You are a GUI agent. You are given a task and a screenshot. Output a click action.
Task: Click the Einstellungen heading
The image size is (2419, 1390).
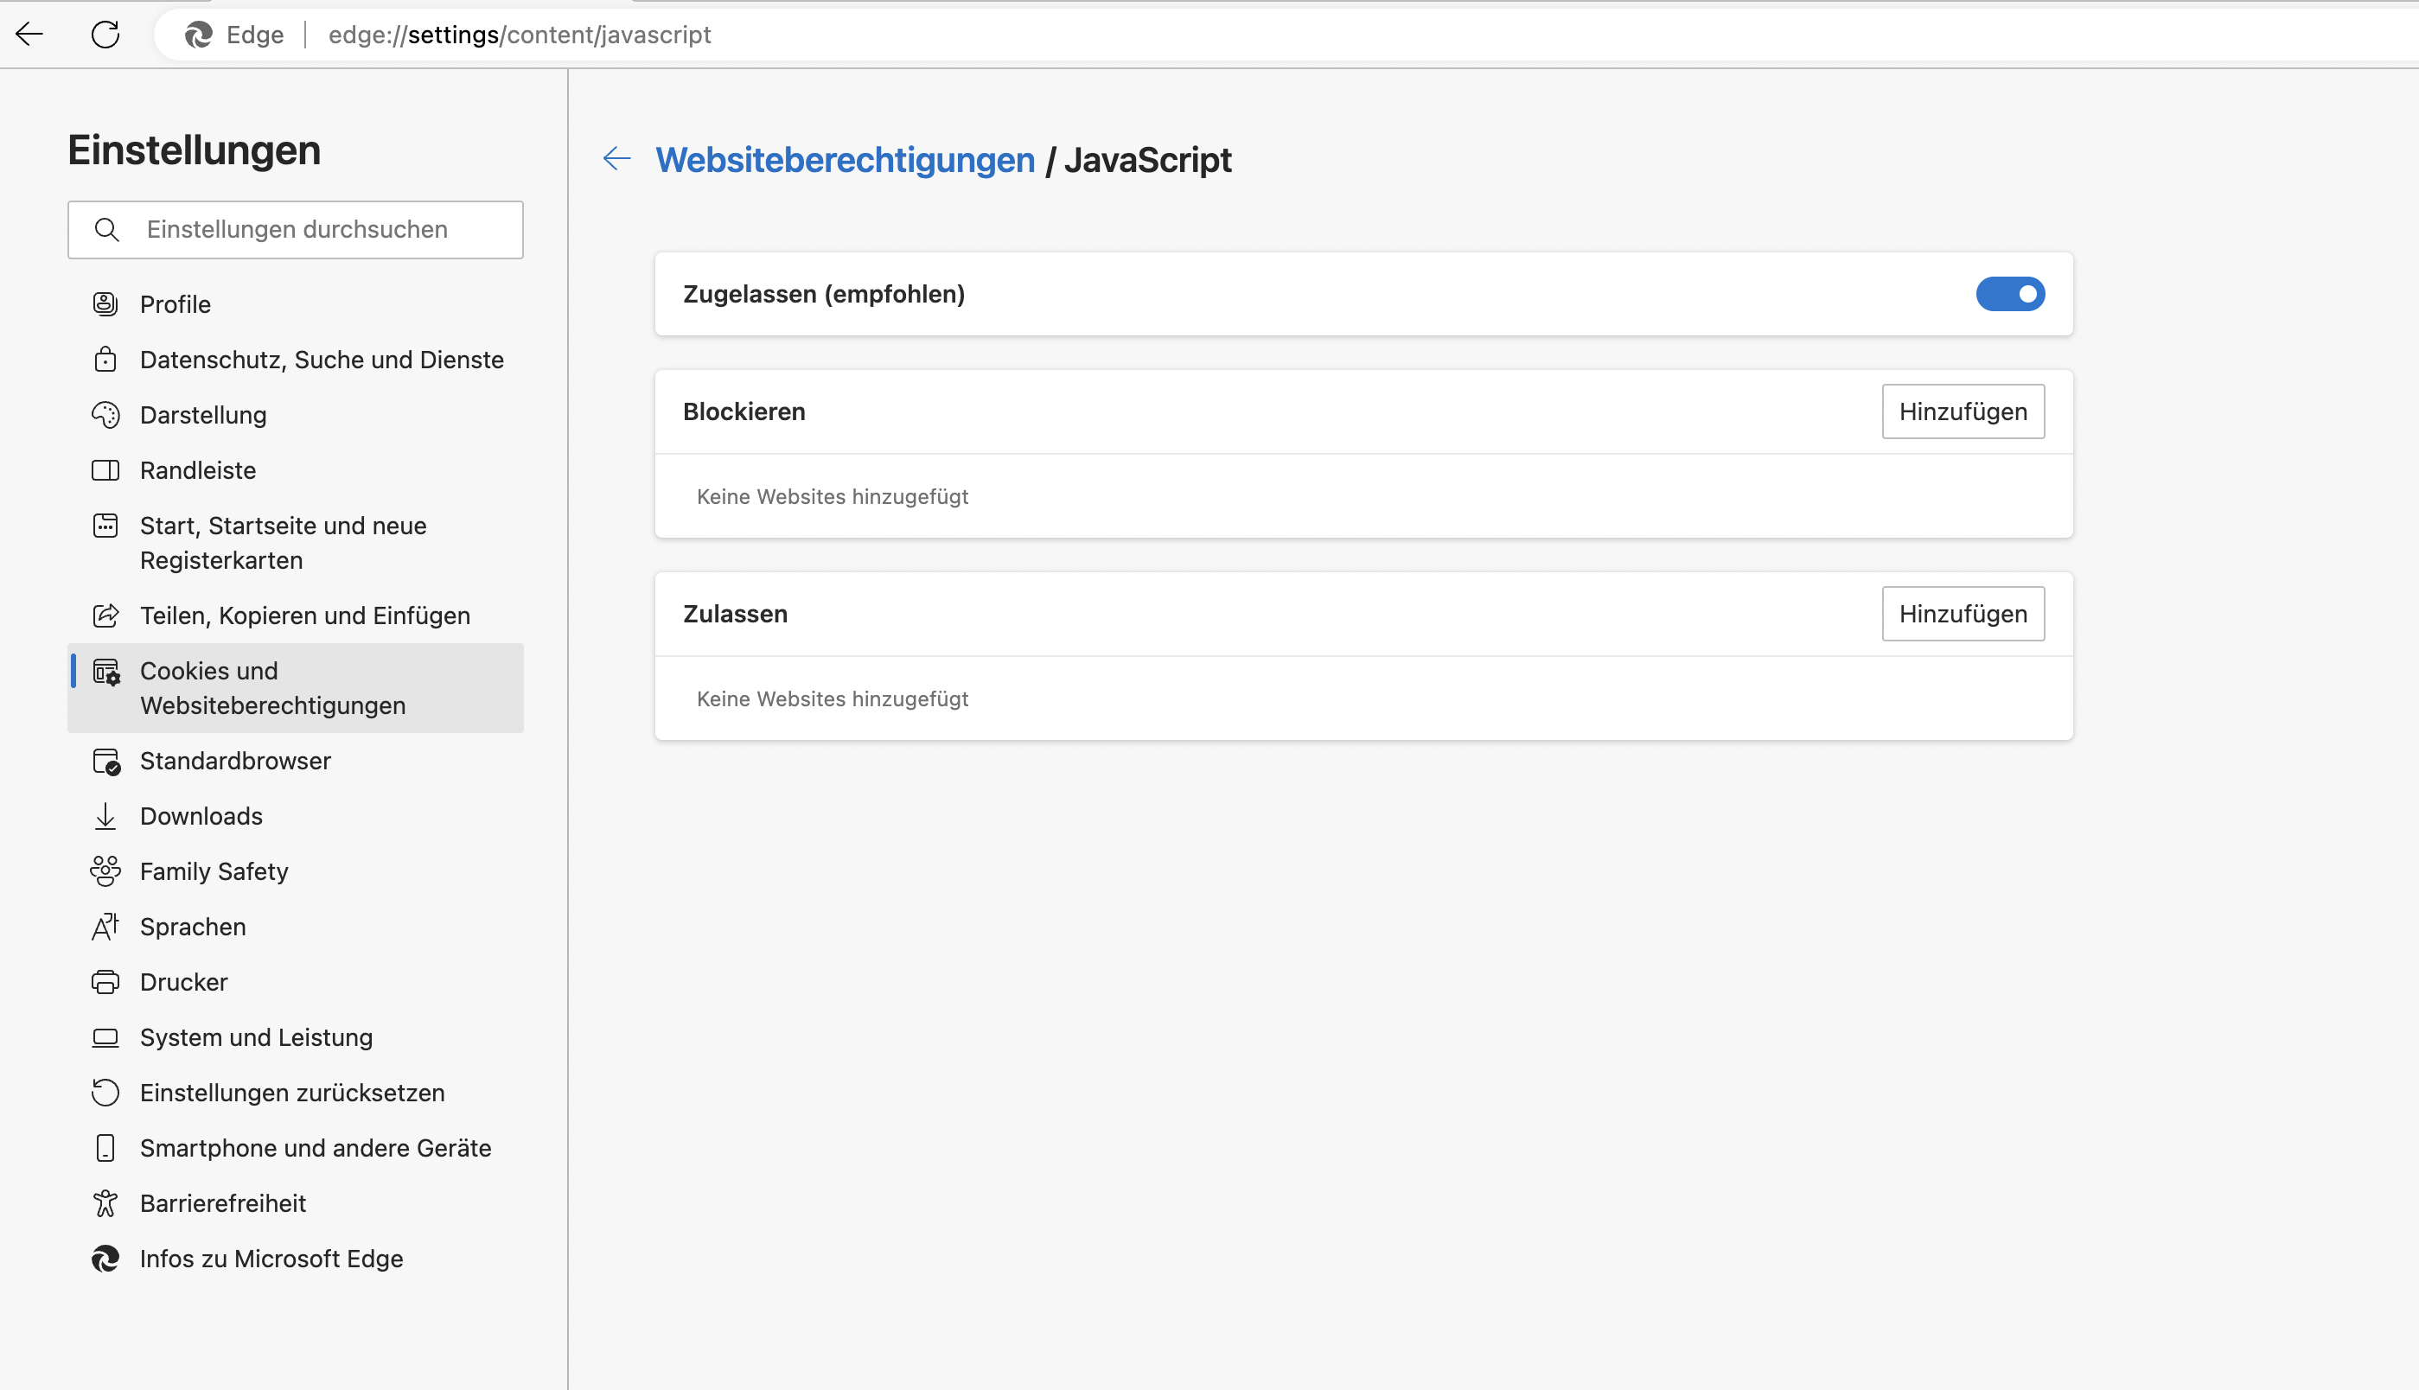[x=194, y=150]
